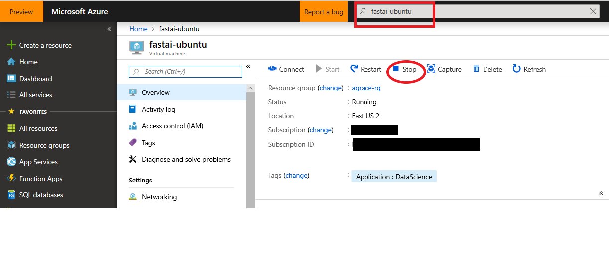The image size is (609, 272).
Task: Select Activity log menu item
Action: click(x=158, y=109)
